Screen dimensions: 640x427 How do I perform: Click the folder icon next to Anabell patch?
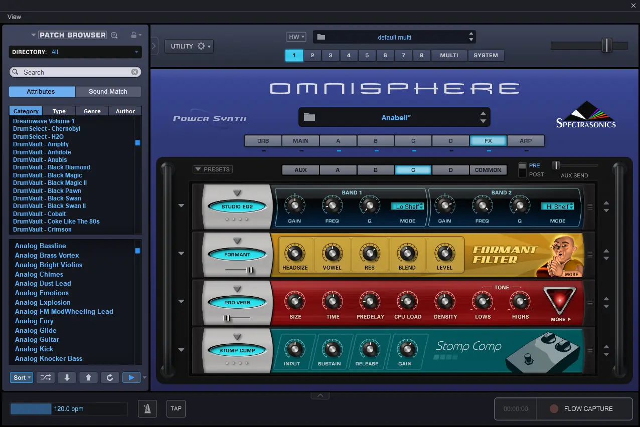click(x=309, y=117)
